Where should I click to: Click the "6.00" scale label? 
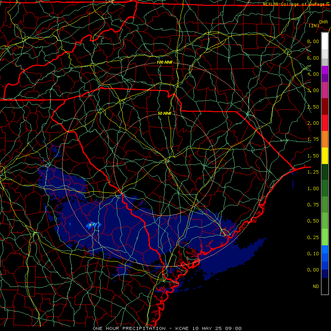click(x=313, y=58)
